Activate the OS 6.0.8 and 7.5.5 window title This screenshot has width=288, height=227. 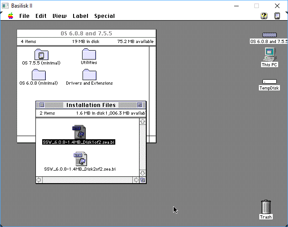tap(86, 34)
